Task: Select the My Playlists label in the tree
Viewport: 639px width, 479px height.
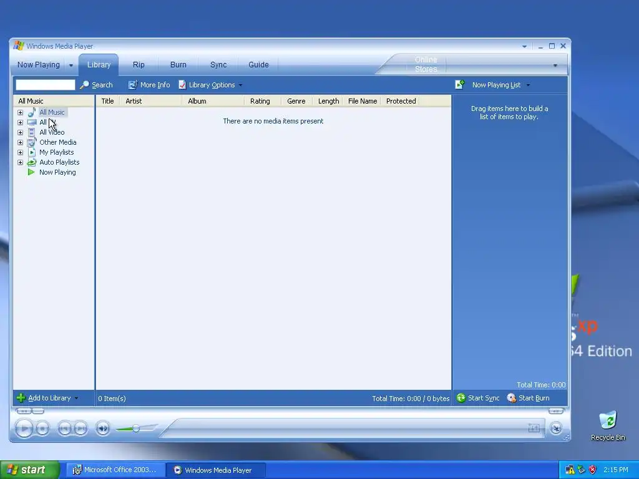Action: click(x=57, y=152)
